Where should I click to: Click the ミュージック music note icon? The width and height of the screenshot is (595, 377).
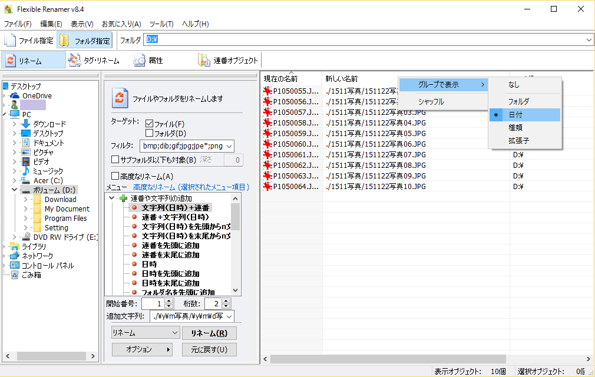[25, 171]
